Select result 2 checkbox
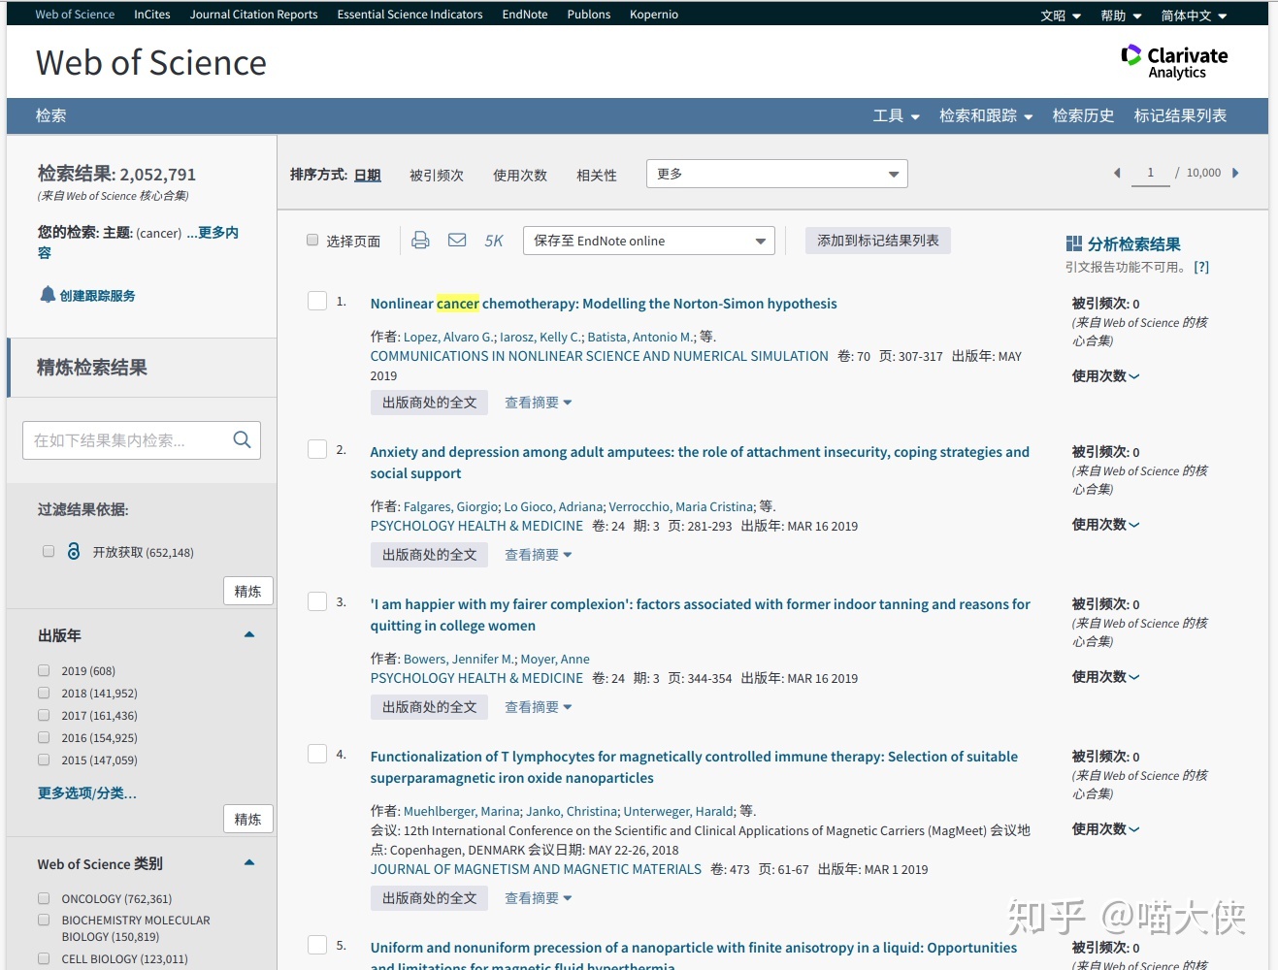The image size is (1278, 970). (317, 449)
